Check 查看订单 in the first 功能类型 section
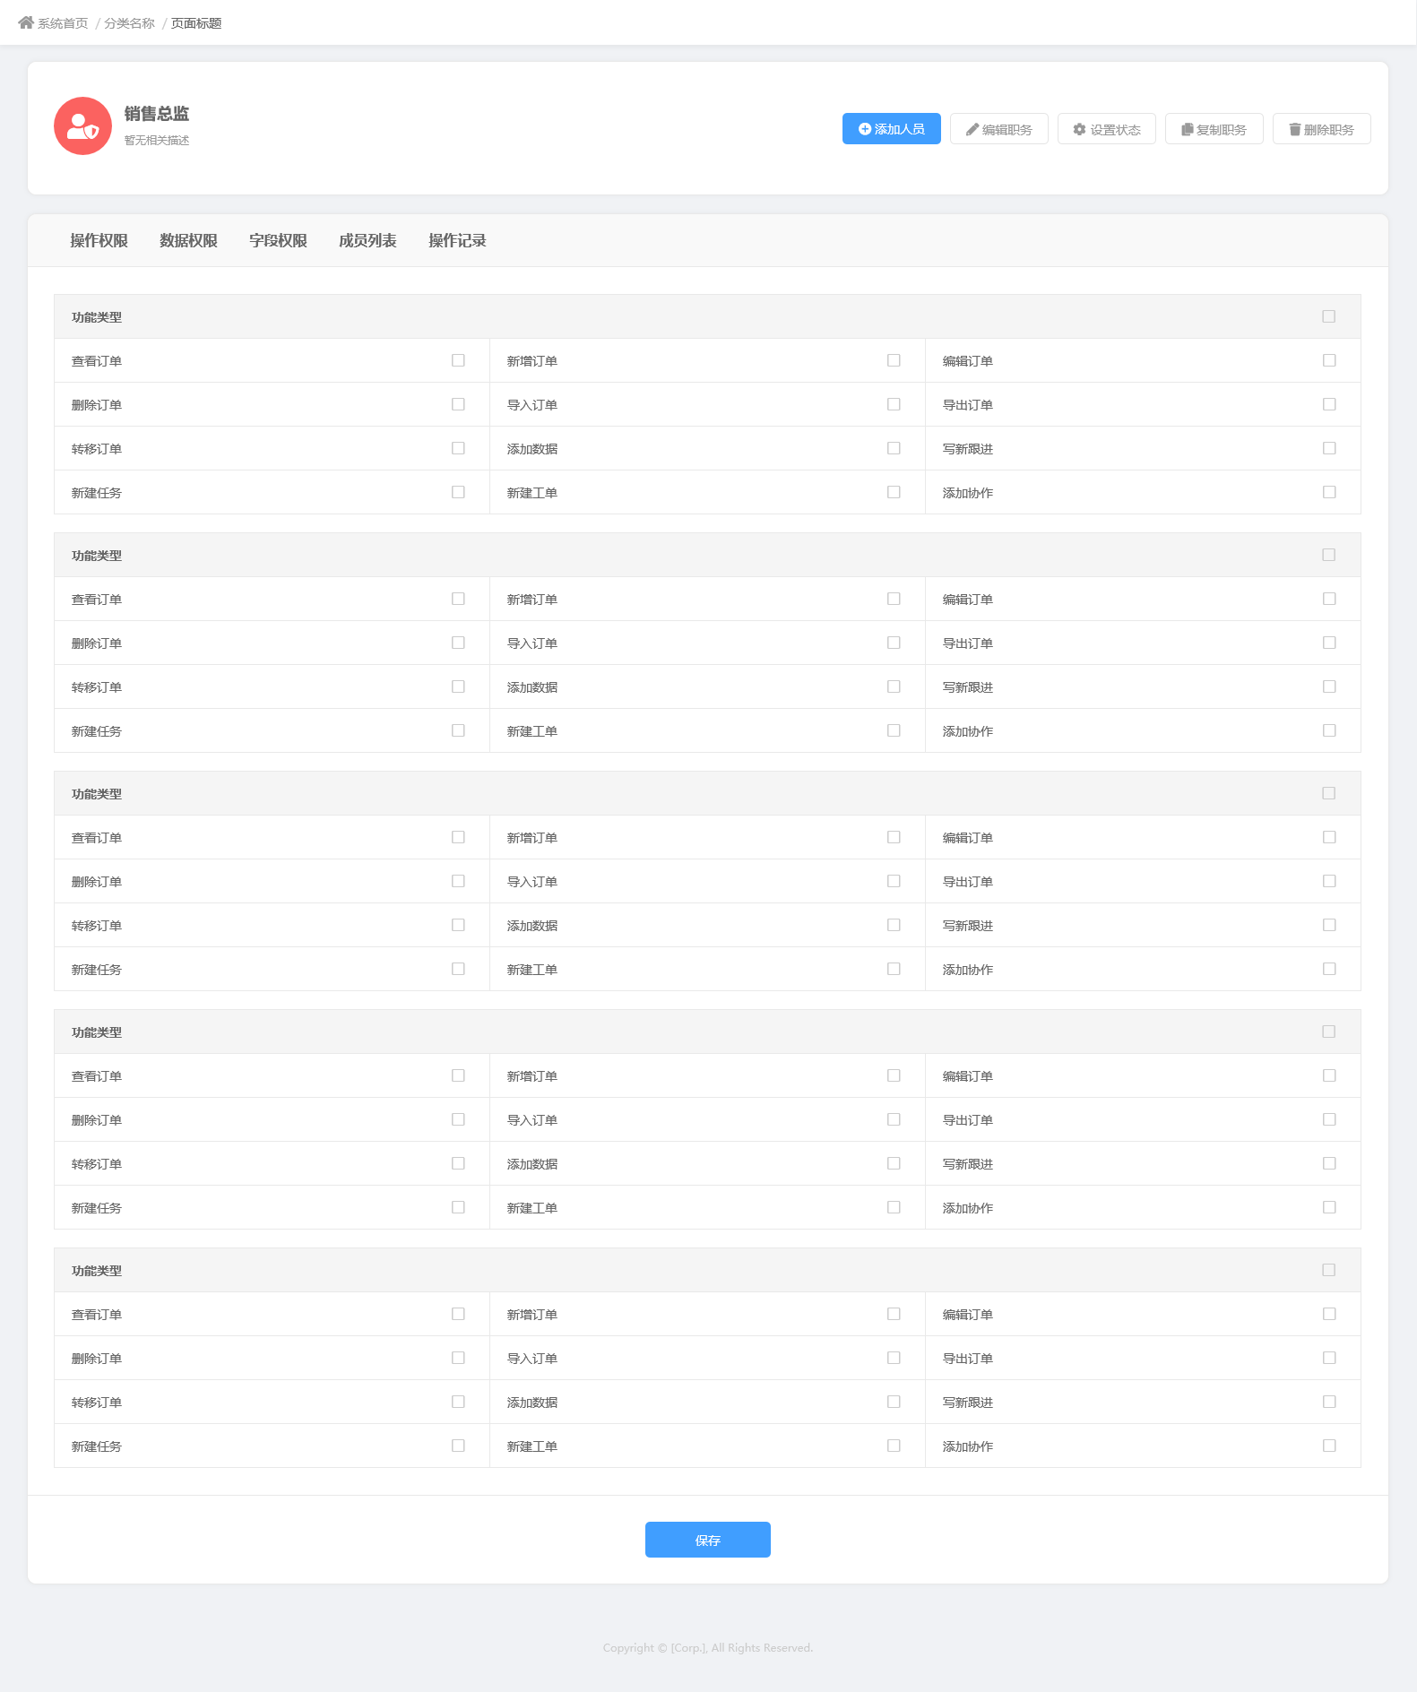 pyautogui.click(x=458, y=360)
